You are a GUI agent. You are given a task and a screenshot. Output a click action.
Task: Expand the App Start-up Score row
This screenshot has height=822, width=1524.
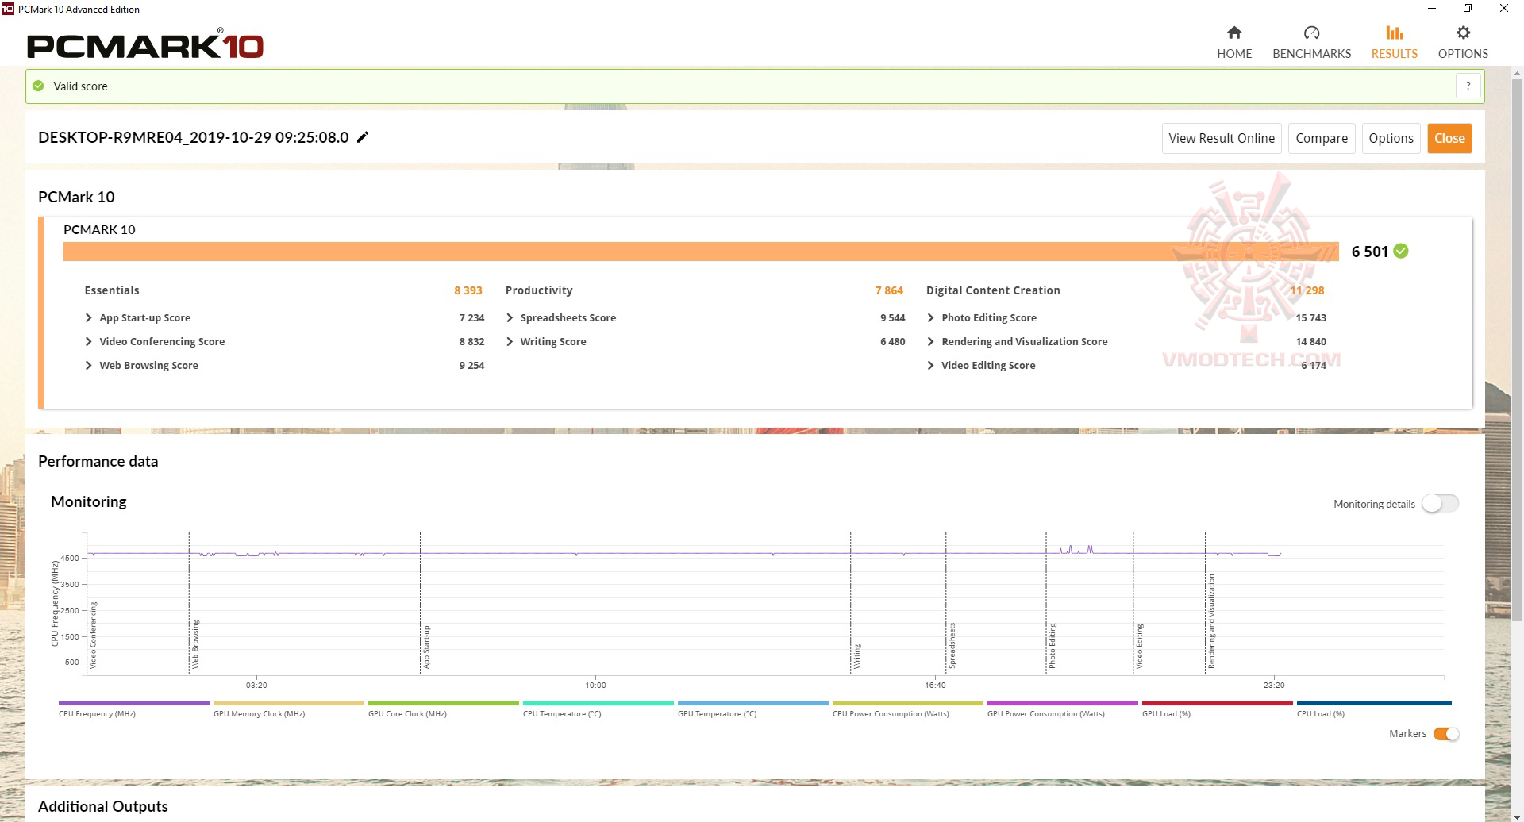pos(88,317)
